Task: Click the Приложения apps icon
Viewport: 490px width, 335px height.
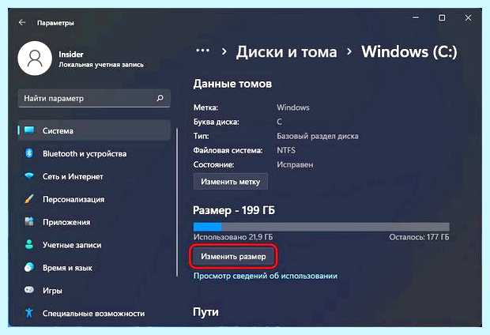Action: (29, 221)
